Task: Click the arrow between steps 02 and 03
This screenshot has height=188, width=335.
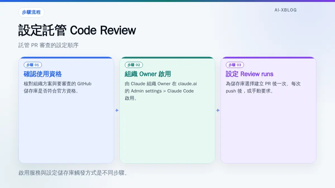Action: tap(218, 110)
